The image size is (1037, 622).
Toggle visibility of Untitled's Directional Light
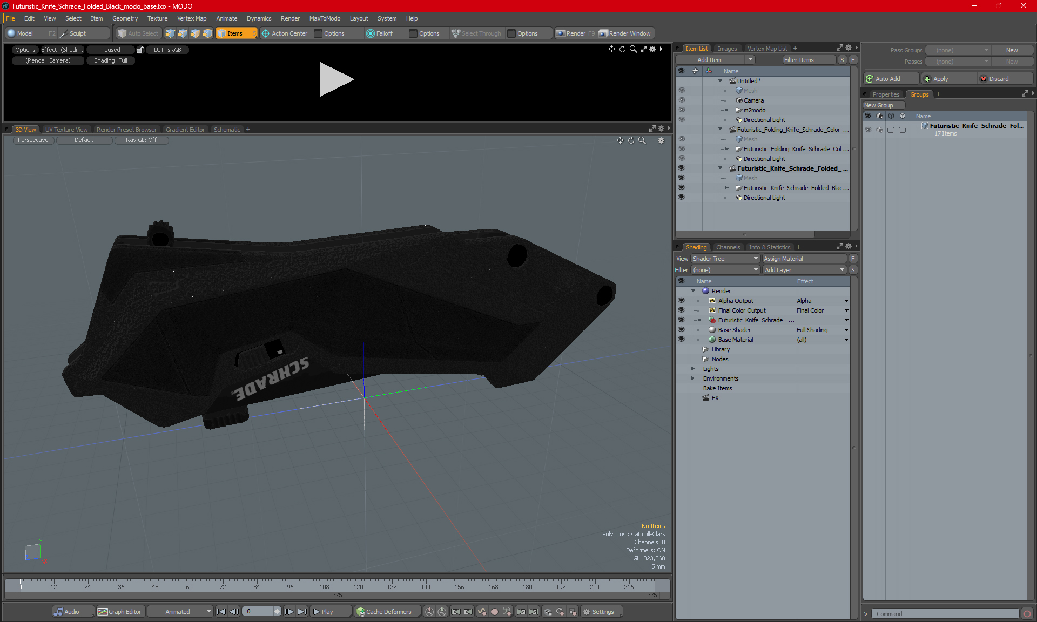(681, 120)
